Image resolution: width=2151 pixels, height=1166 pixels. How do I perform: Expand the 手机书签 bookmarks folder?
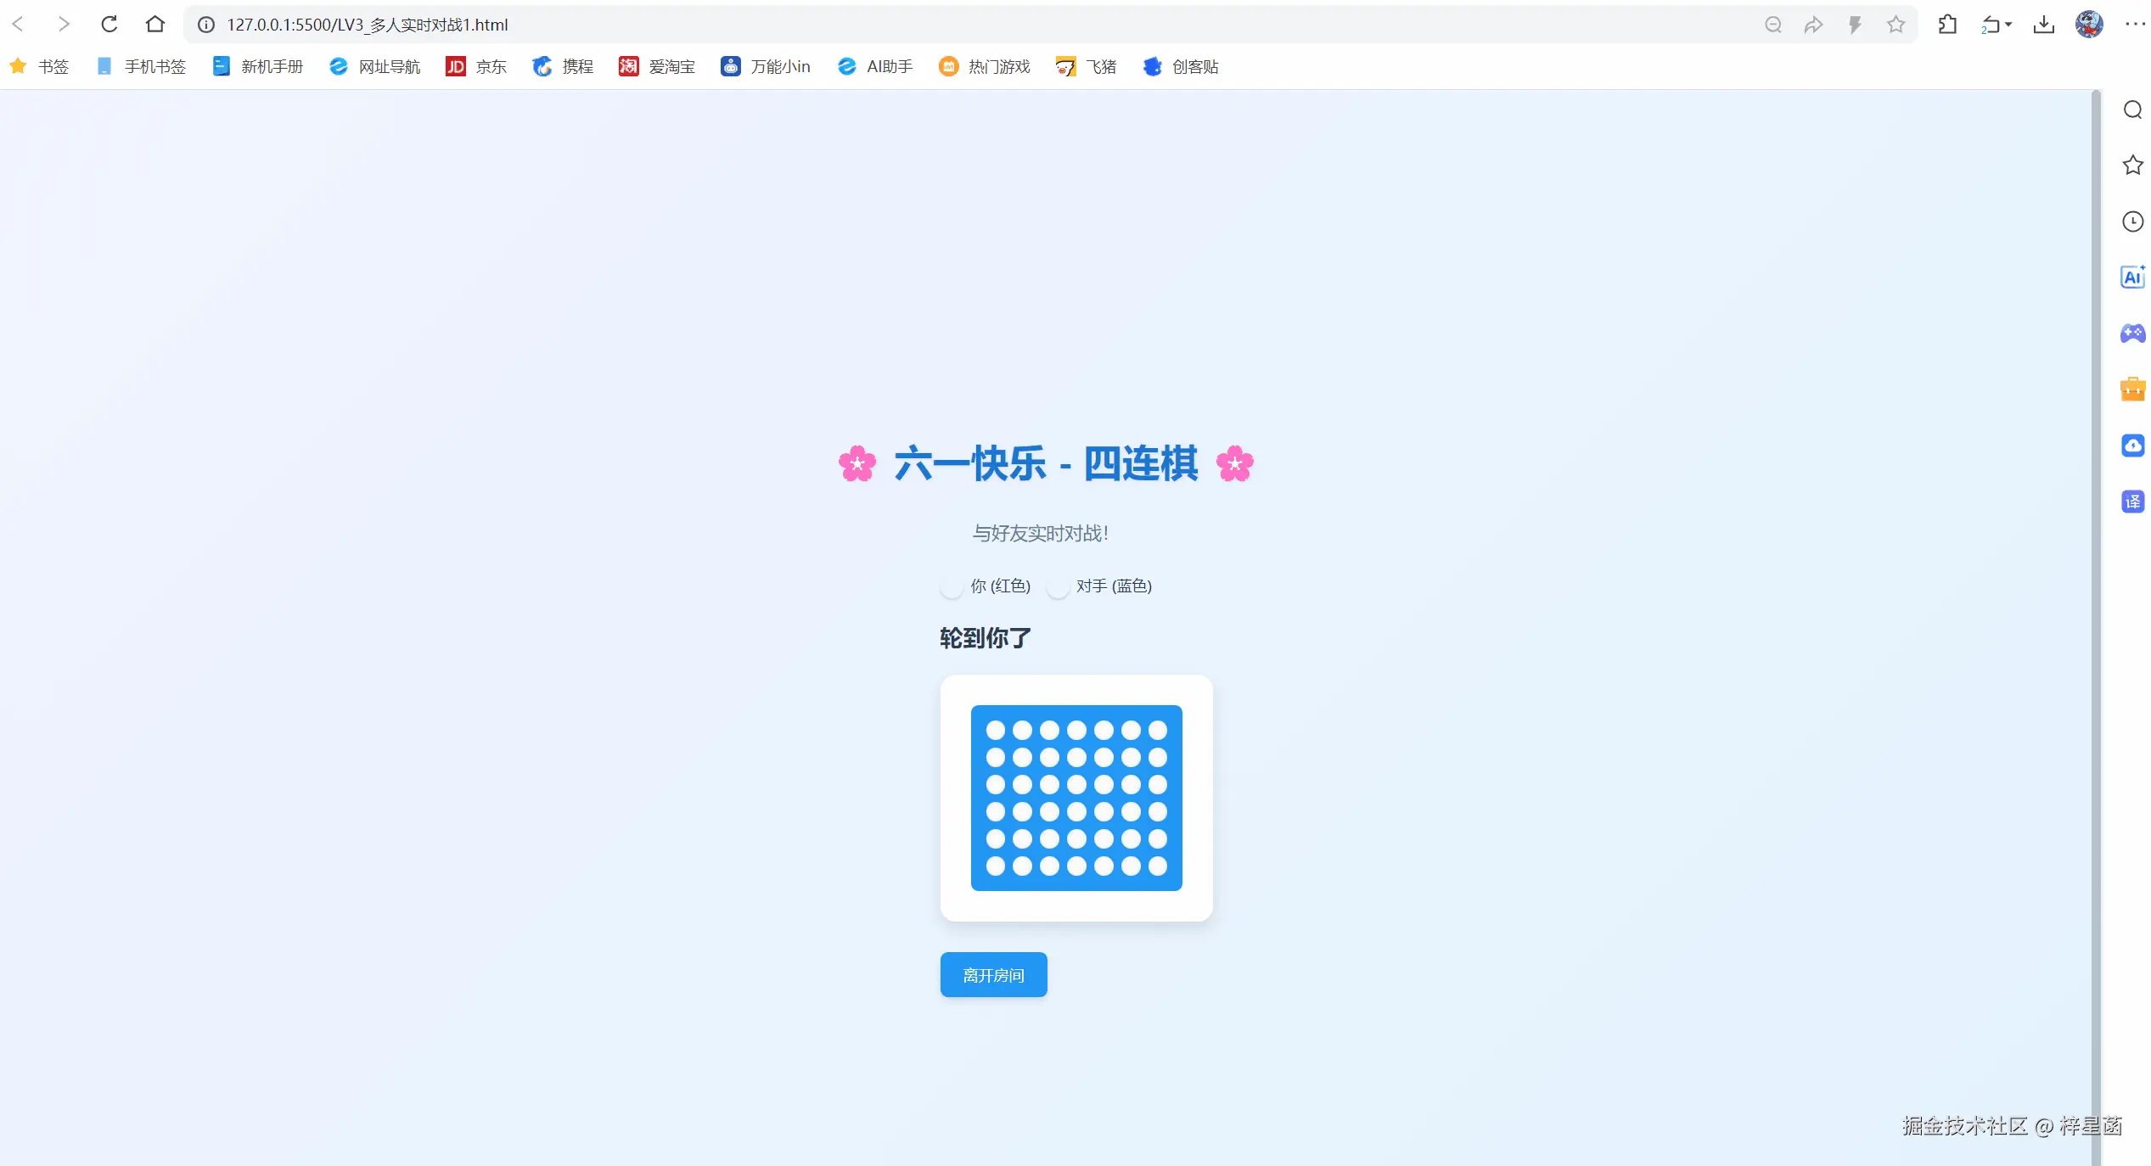141,66
